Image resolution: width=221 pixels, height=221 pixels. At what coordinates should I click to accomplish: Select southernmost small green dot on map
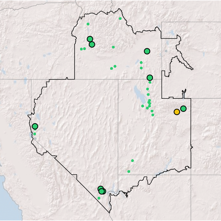pyautogui.click(x=99, y=198)
